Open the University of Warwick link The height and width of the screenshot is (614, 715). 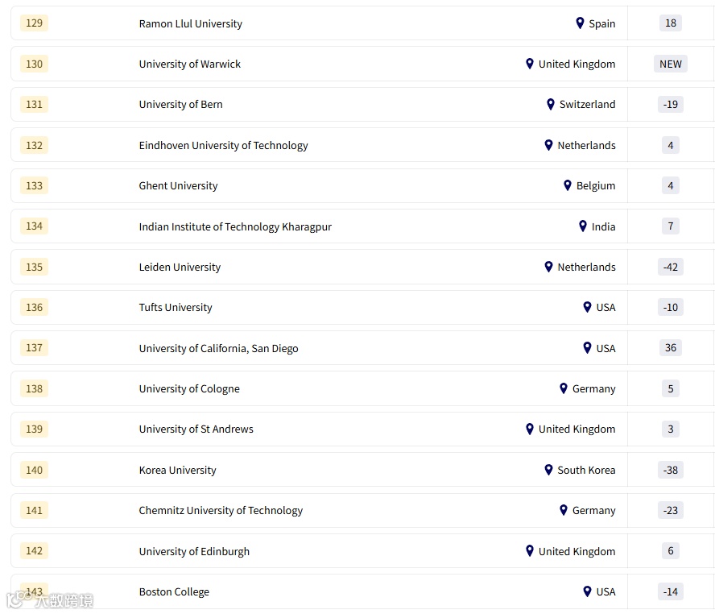pos(189,64)
